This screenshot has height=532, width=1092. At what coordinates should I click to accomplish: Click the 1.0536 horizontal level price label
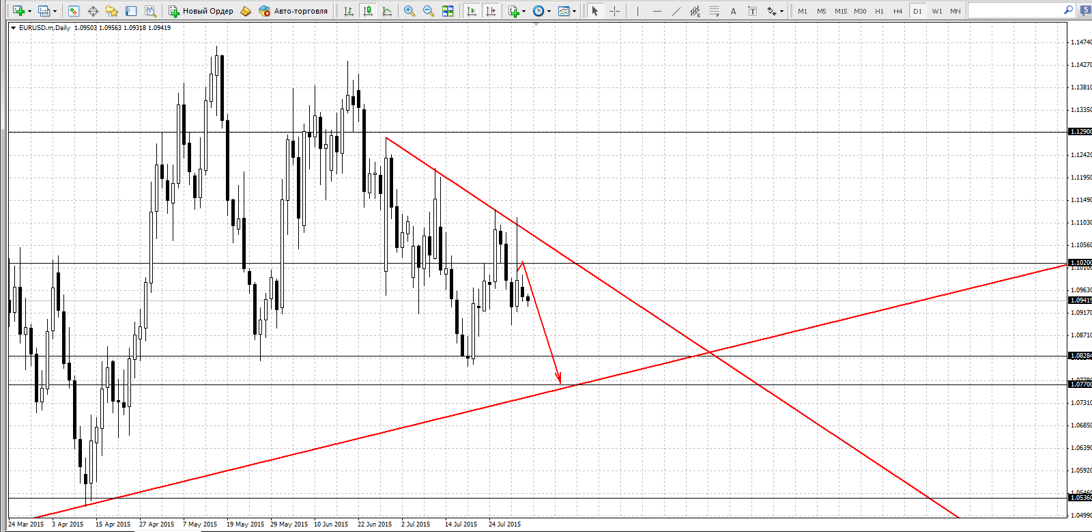pos(1080,498)
